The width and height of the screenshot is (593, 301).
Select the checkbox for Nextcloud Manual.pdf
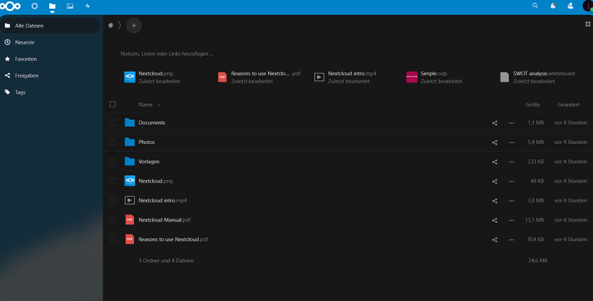[x=112, y=220]
